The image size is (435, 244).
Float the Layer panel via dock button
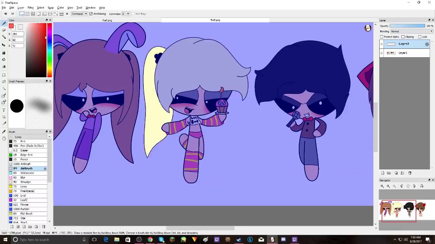(x=429, y=20)
